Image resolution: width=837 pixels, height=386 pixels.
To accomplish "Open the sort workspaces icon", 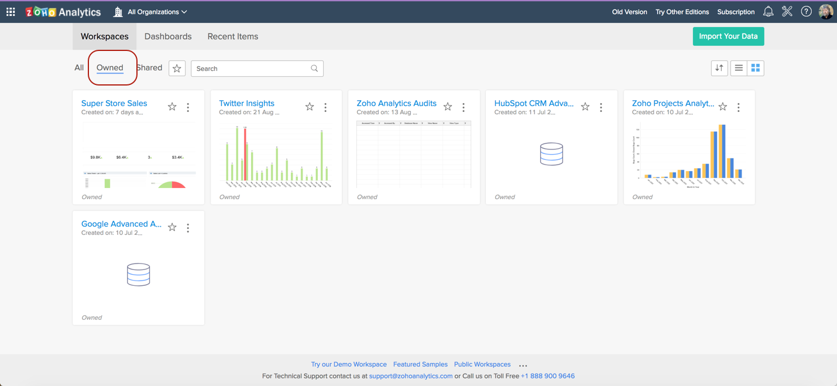I will (719, 68).
